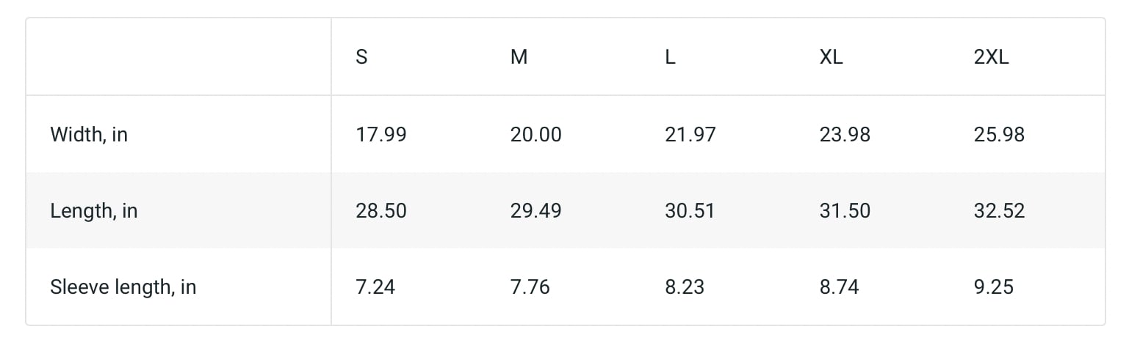The width and height of the screenshot is (1140, 351).
Task: Select width value 25.98 for 2XL
Action: coord(999,135)
